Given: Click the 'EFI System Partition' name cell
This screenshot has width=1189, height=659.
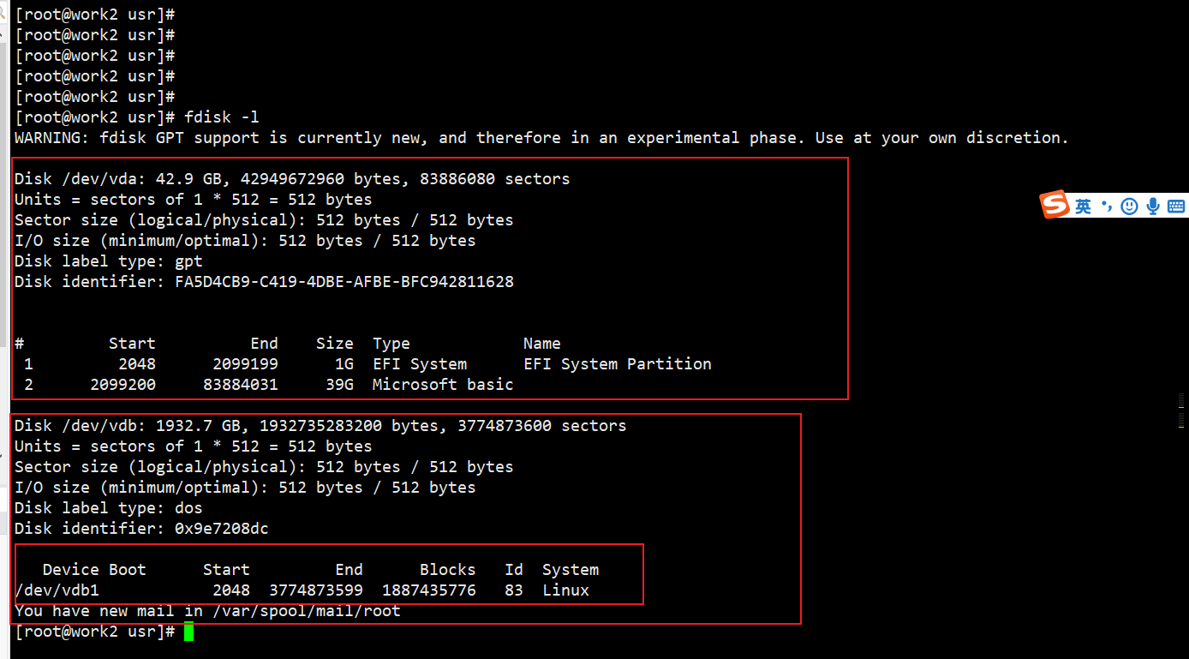Looking at the screenshot, I should [x=618, y=364].
